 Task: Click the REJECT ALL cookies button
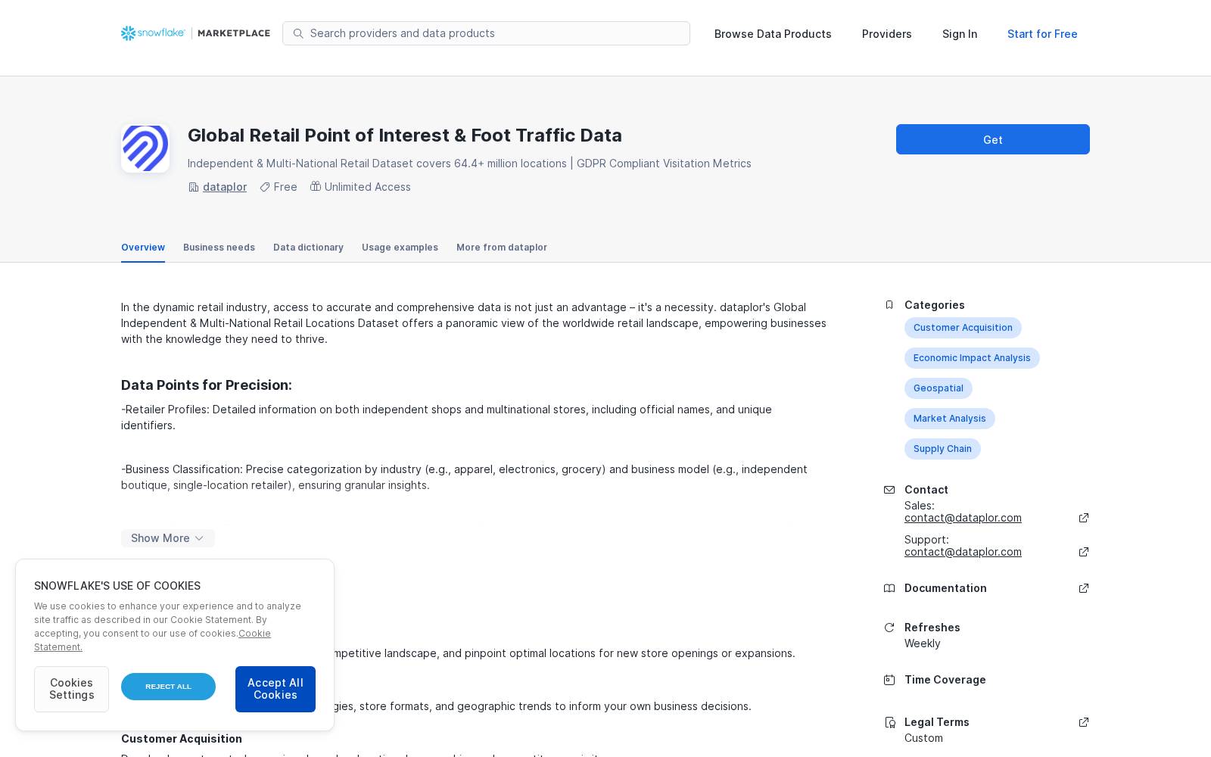[x=168, y=687]
